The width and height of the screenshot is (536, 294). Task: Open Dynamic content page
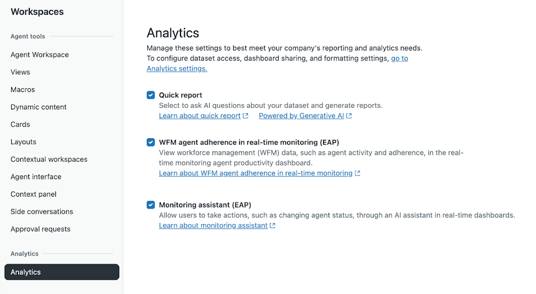tap(38, 107)
